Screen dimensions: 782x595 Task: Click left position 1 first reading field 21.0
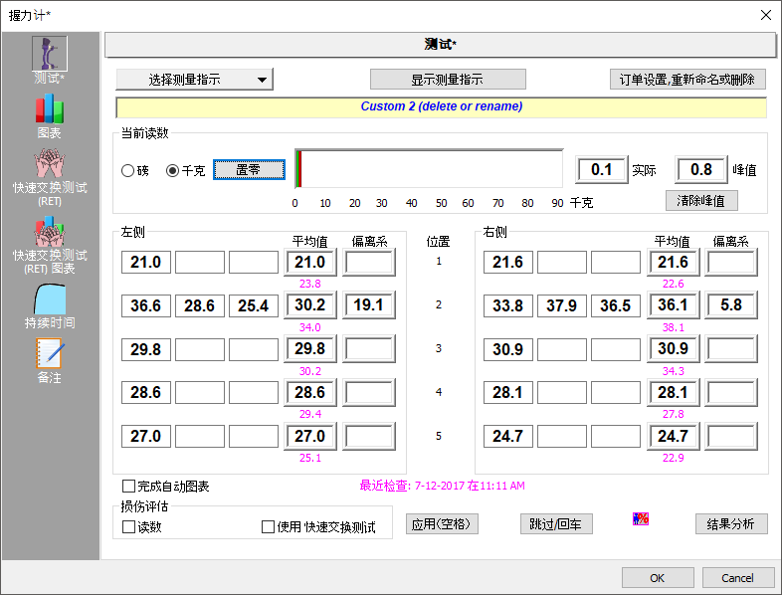point(146,263)
